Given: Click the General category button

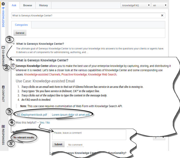Looking at the screenshot, I should point(20,33).
